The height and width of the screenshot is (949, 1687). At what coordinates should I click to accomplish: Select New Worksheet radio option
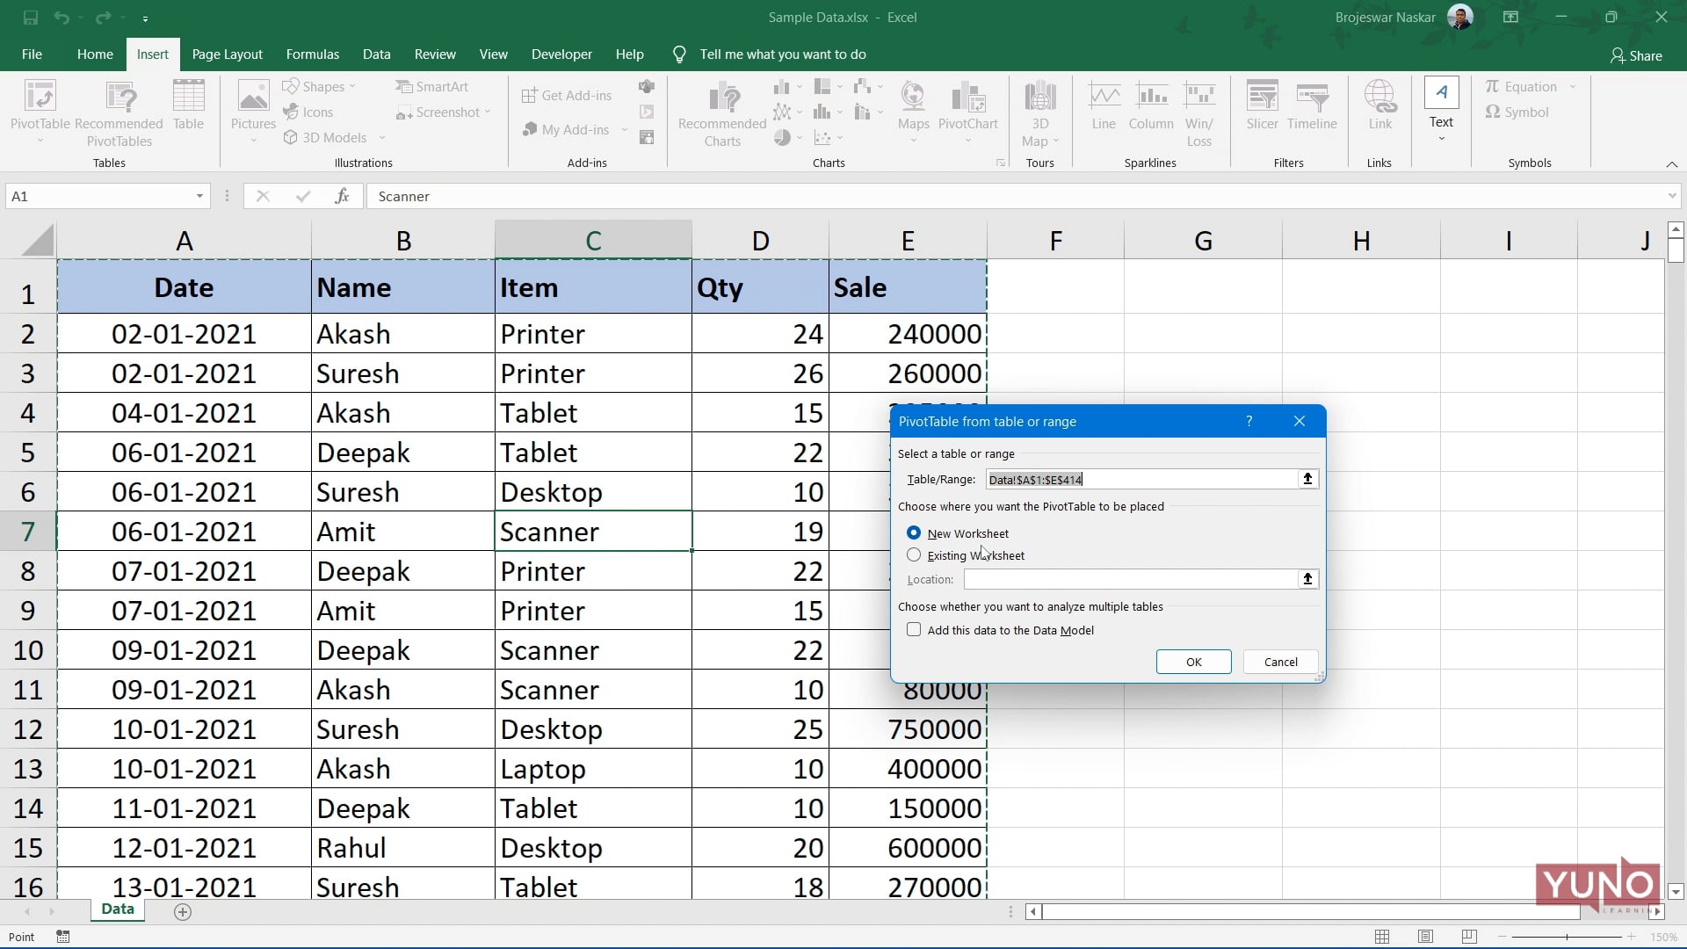pyautogui.click(x=914, y=532)
